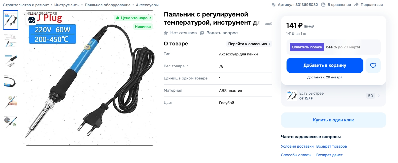
Task: Open Условия доставки link
Action: pyautogui.click(x=297, y=146)
